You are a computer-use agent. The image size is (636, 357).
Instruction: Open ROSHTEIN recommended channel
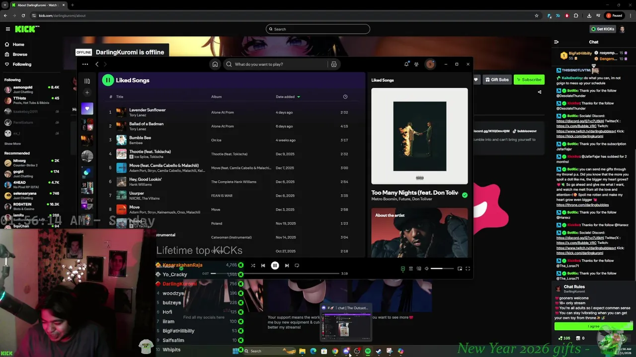coord(32,206)
